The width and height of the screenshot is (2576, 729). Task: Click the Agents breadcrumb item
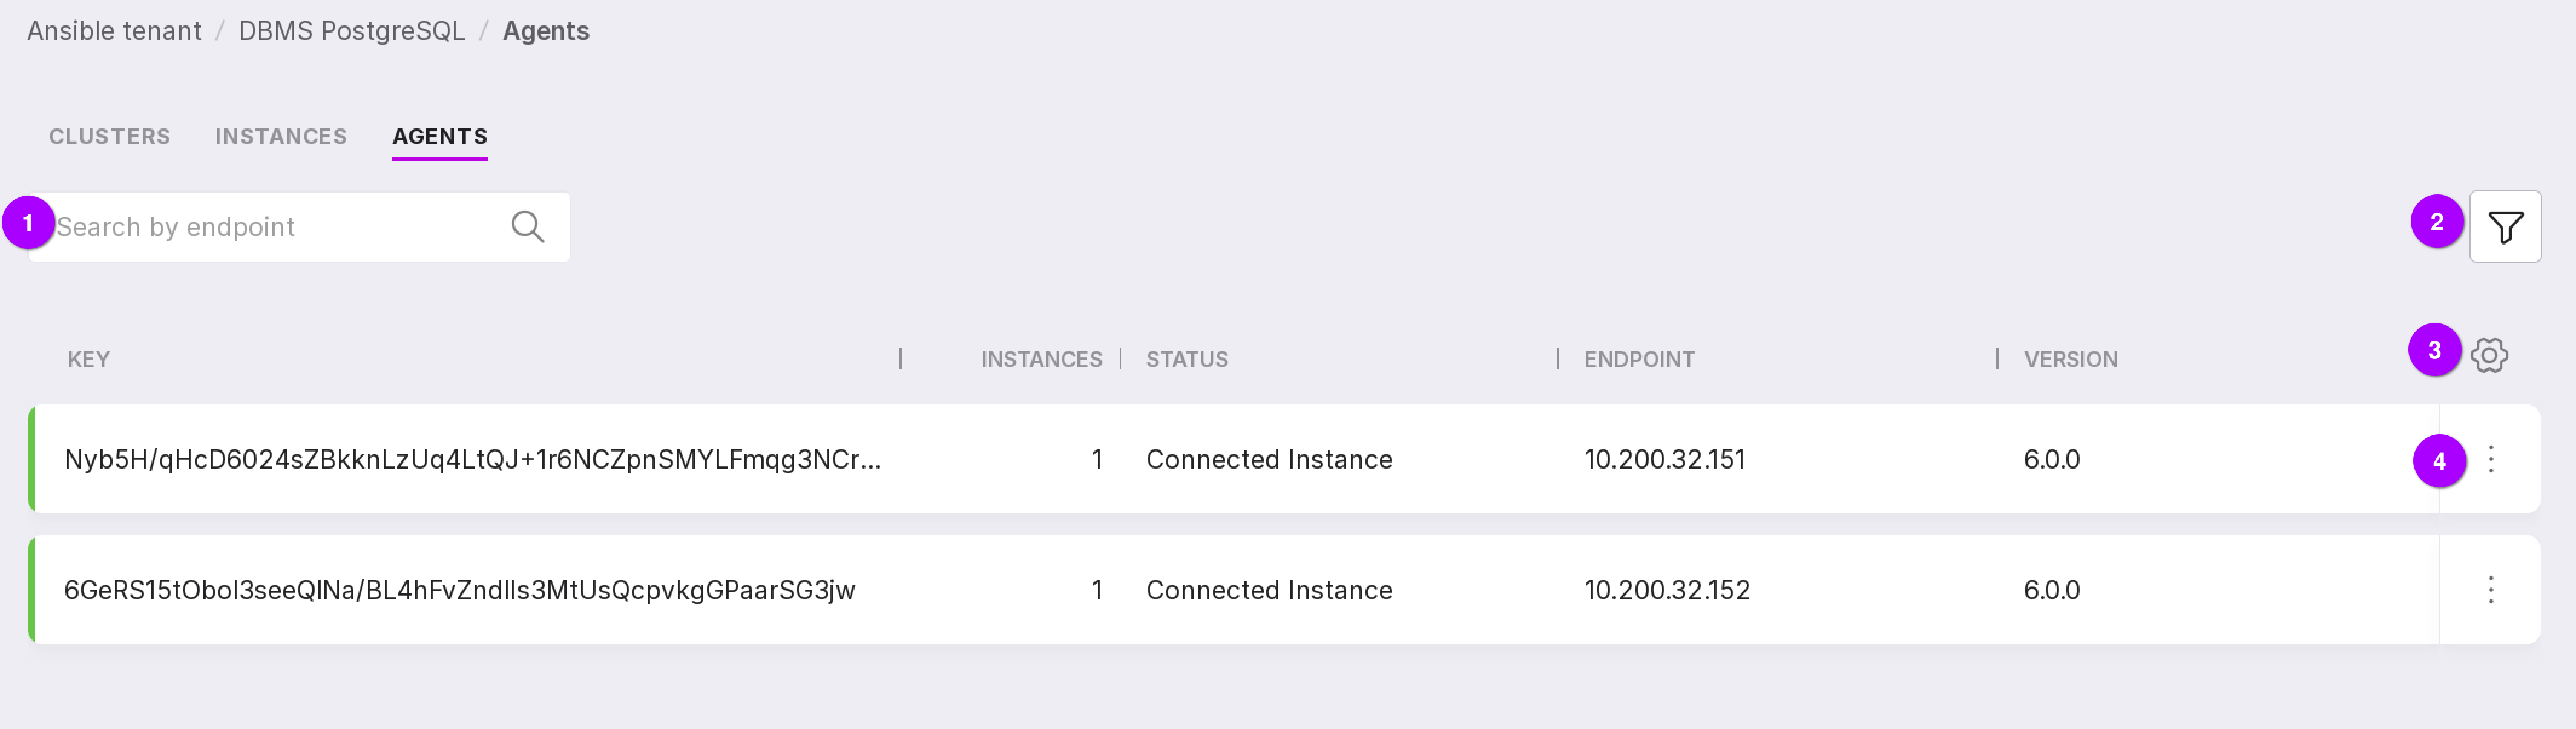pos(545,31)
